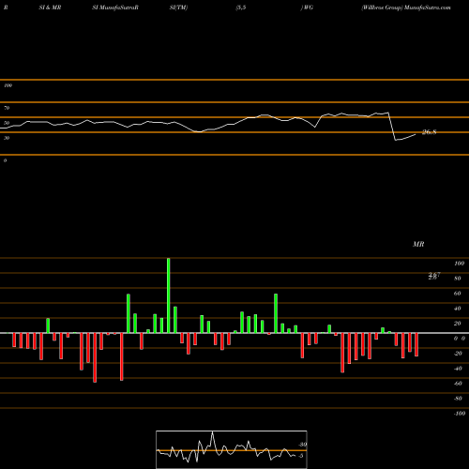The height and width of the screenshot is (469, 469).
Task: Click the RSI current value label '26.8'
Action: pos(429,132)
